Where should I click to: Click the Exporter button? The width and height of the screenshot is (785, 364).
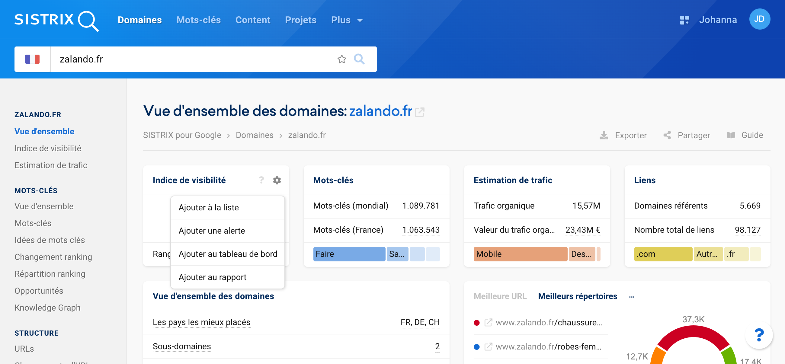click(x=623, y=135)
